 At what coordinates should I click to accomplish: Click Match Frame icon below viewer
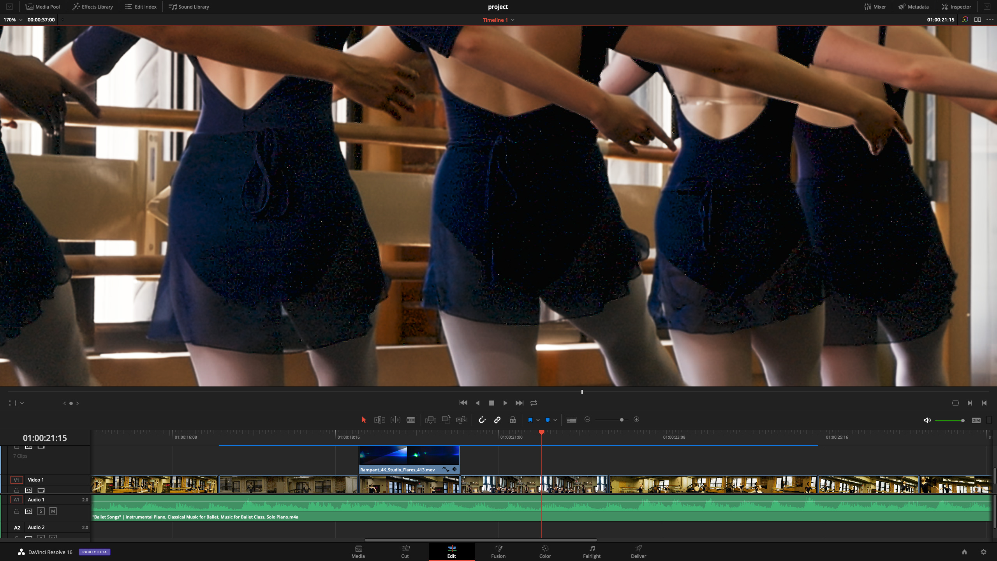pyautogui.click(x=955, y=403)
